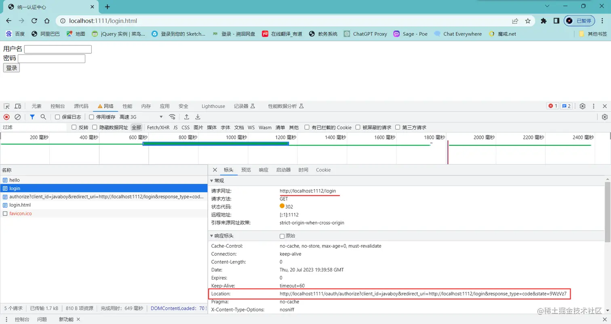The image size is (611, 324).
Task: Switch to the 控制台 panel in the top tab bar
Action: pos(58,106)
